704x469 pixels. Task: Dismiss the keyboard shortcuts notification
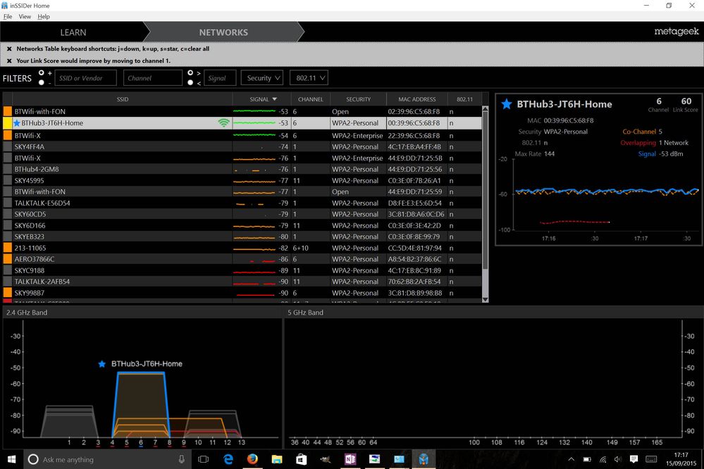(9, 49)
